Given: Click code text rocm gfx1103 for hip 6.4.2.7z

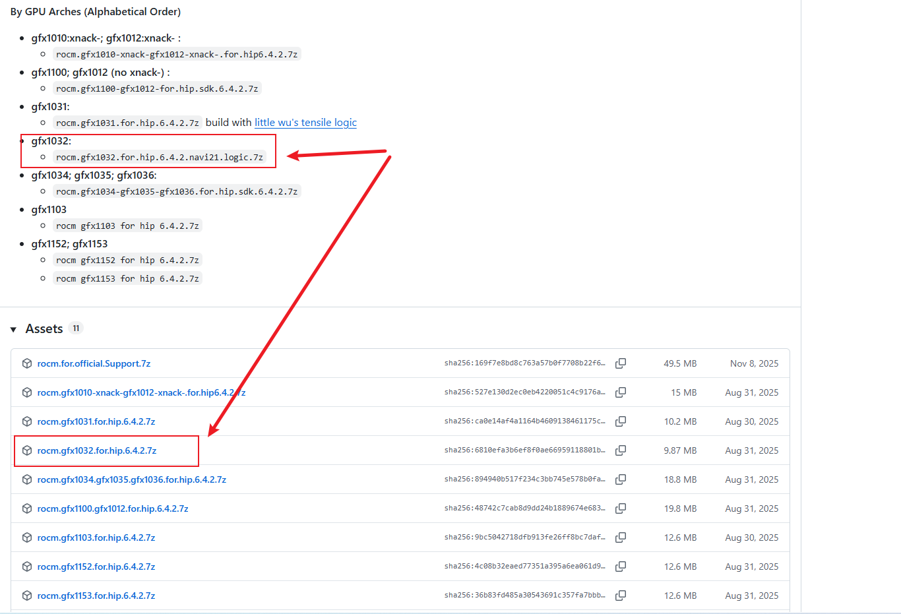Looking at the screenshot, I should 127,226.
